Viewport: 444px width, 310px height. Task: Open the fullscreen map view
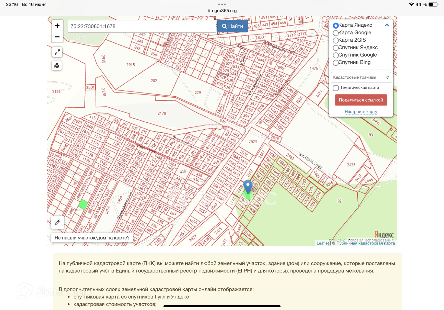57,52
